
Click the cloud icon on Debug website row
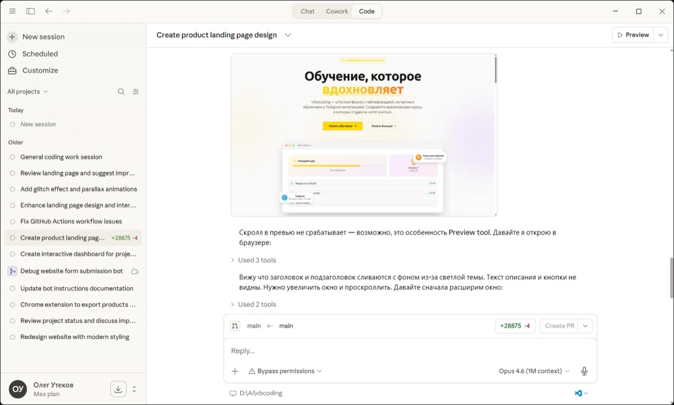coord(135,271)
